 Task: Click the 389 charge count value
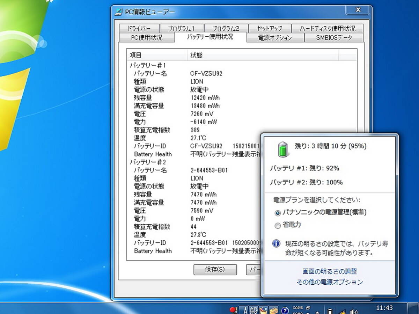[195, 130]
